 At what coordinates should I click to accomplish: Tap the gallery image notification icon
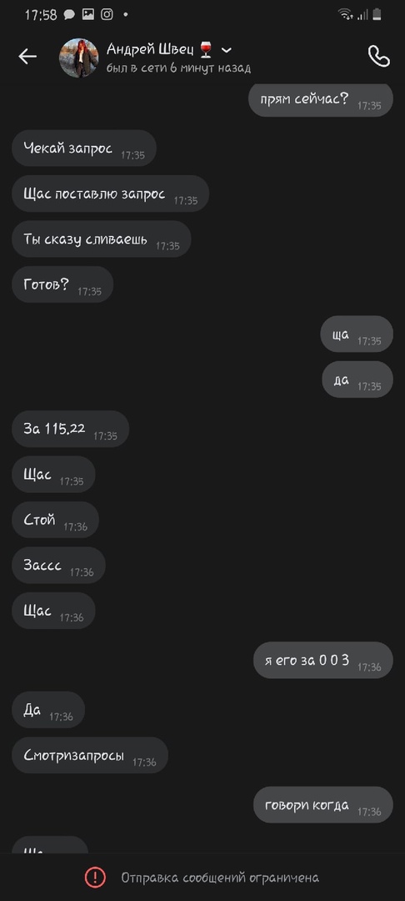87,14
